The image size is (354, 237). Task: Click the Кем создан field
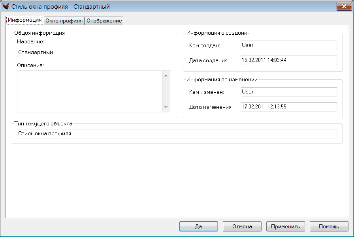(288, 45)
